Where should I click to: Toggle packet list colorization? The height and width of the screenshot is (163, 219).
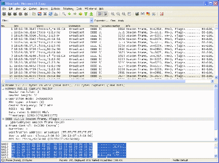pos(99,14)
